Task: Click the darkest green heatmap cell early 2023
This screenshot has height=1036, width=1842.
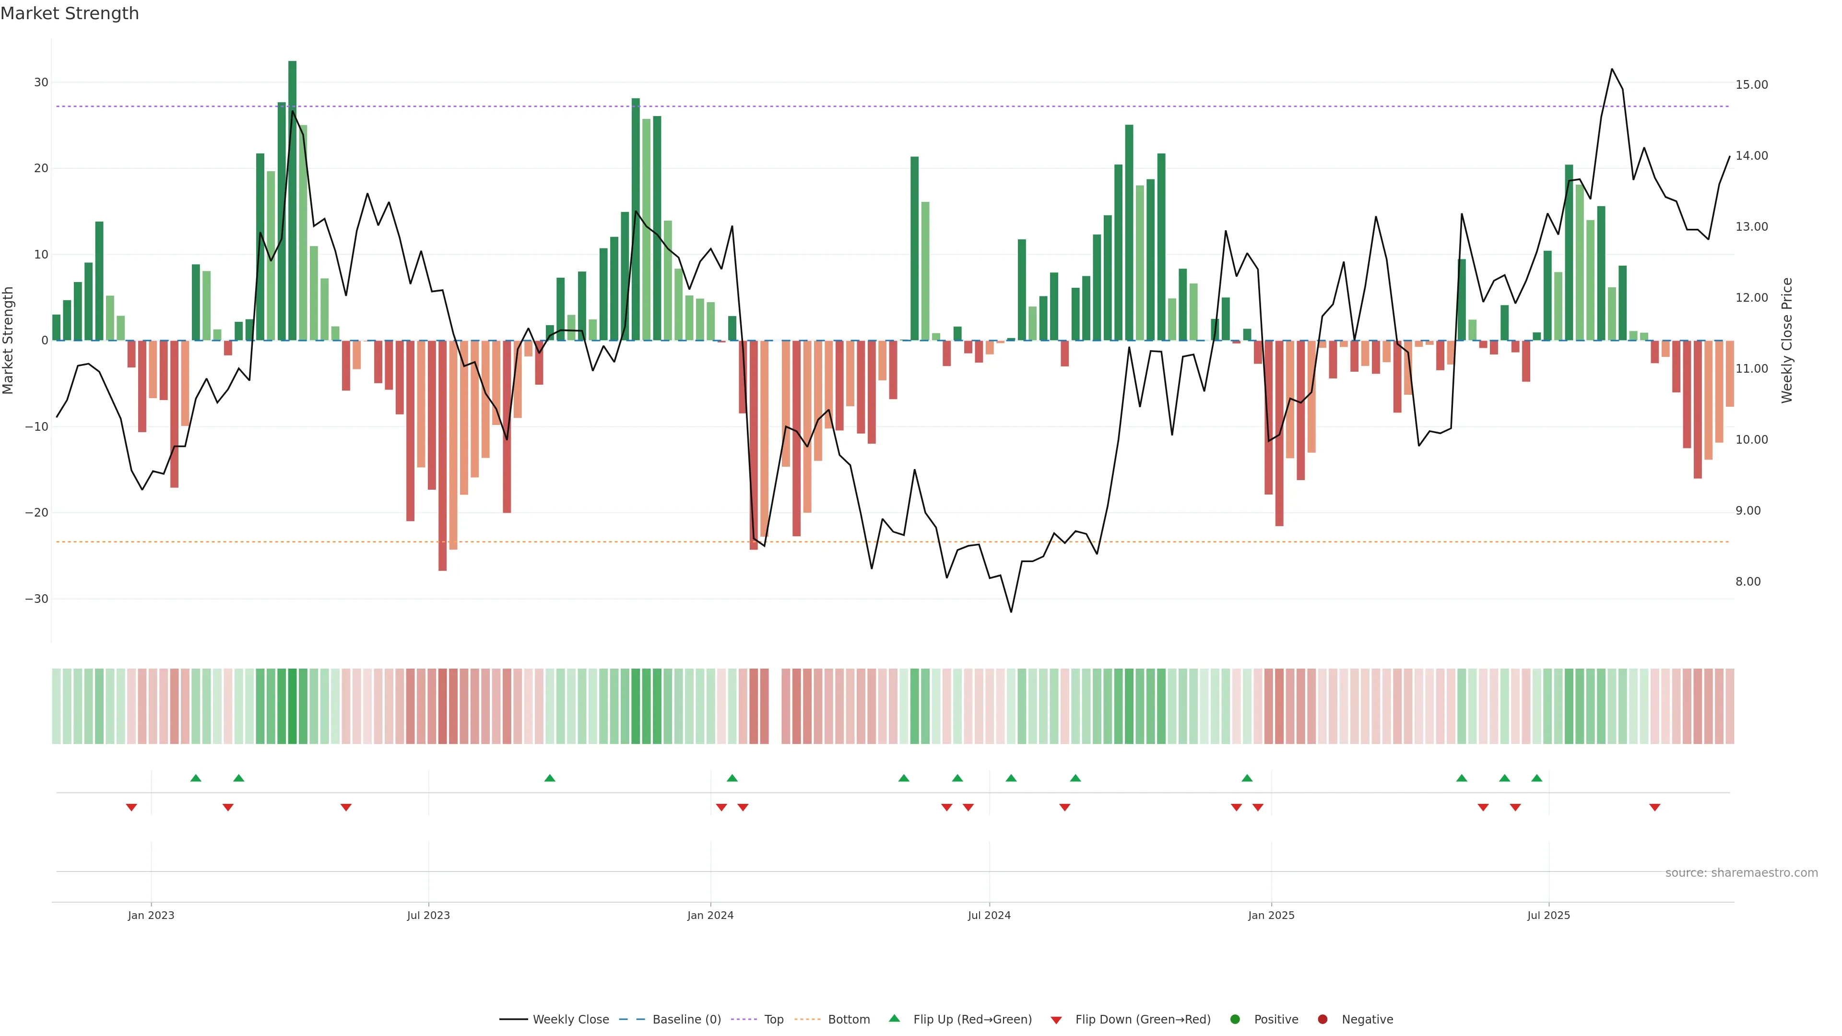Action: tap(293, 706)
